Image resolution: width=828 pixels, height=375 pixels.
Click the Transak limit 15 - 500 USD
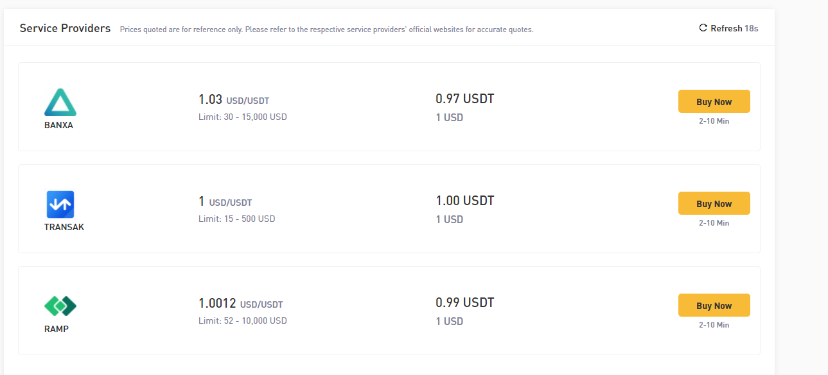point(237,219)
